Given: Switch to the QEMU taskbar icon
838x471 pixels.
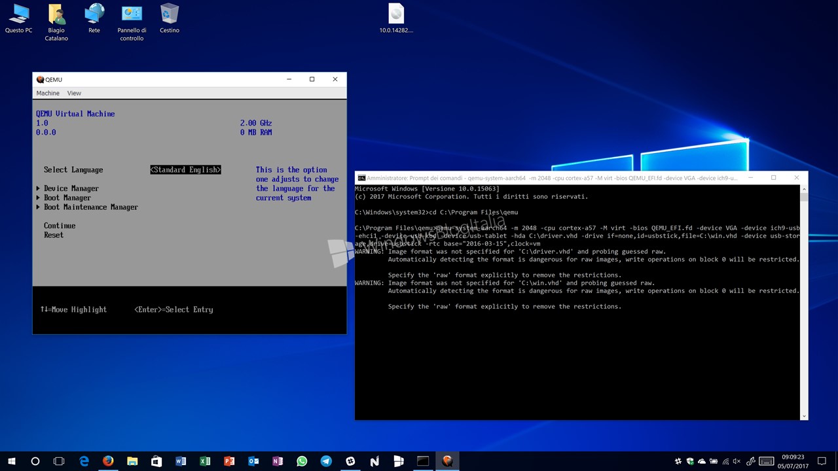Looking at the screenshot, I should [447, 461].
